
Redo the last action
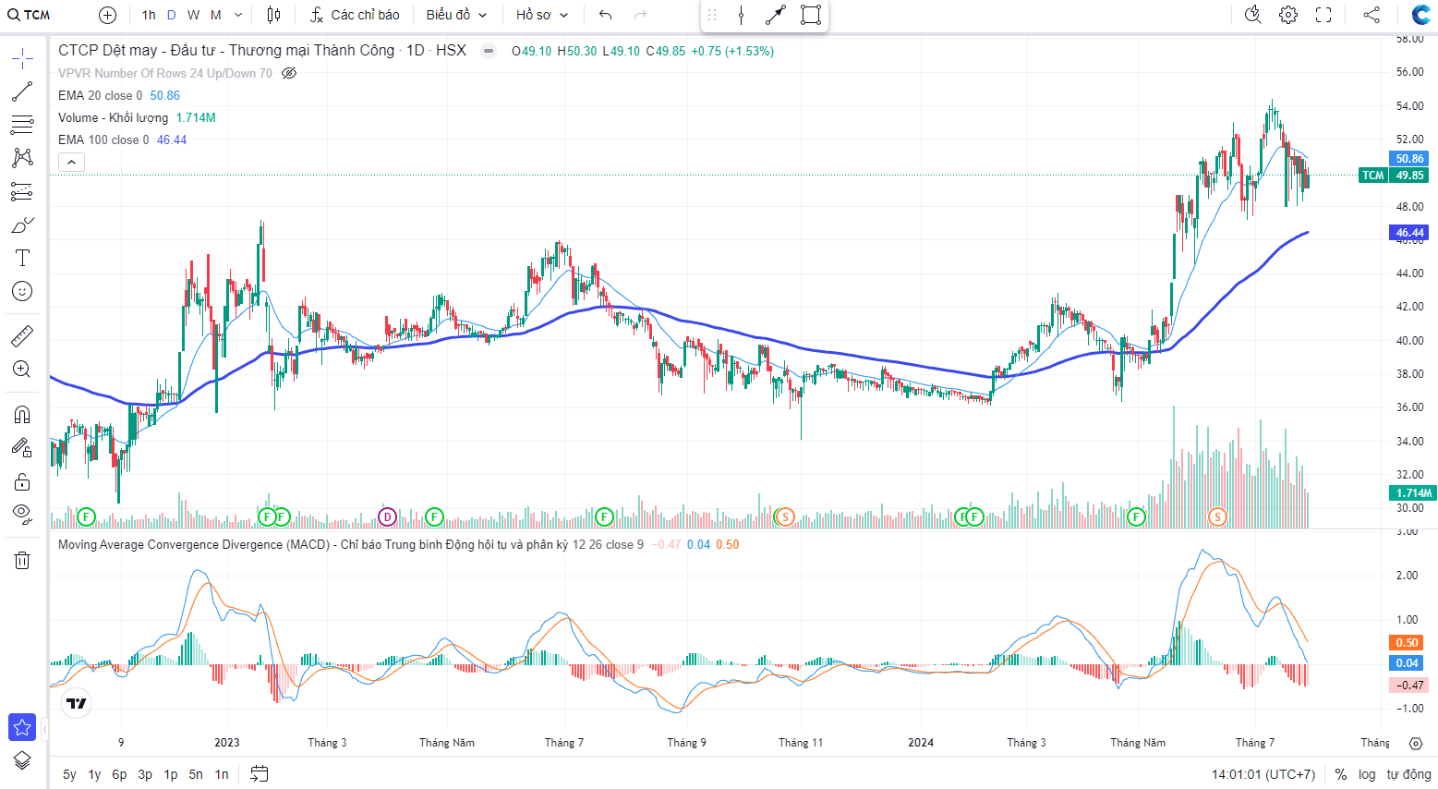[641, 15]
